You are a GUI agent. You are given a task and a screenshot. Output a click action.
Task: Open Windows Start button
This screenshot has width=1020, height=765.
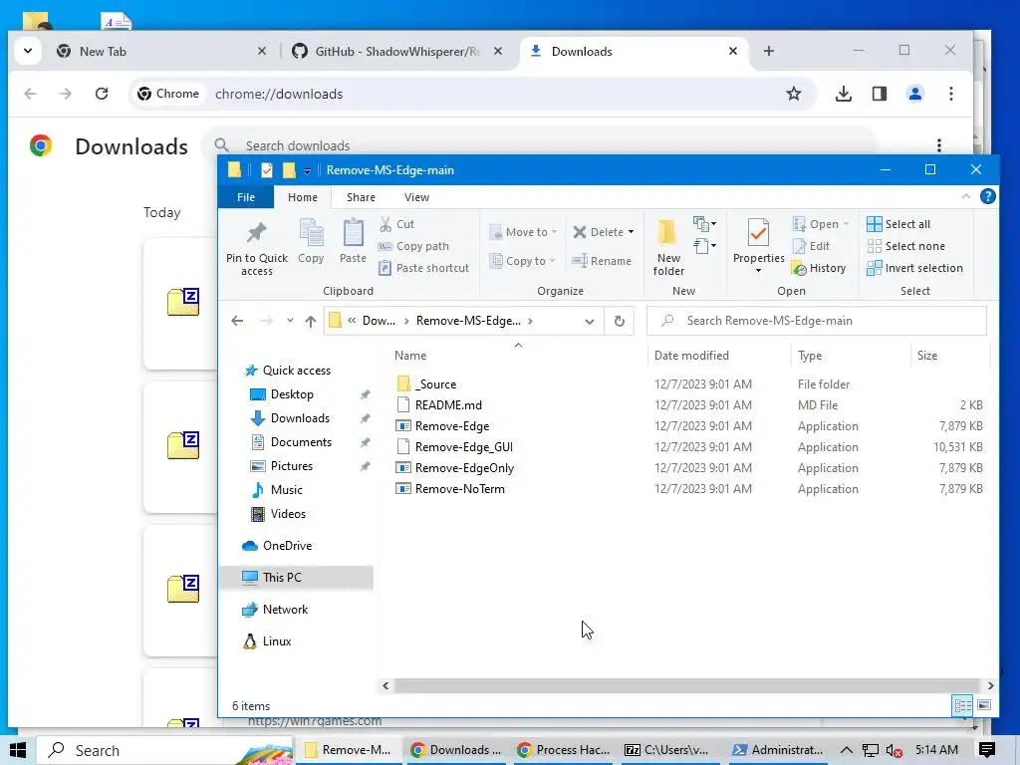coord(18,750)
